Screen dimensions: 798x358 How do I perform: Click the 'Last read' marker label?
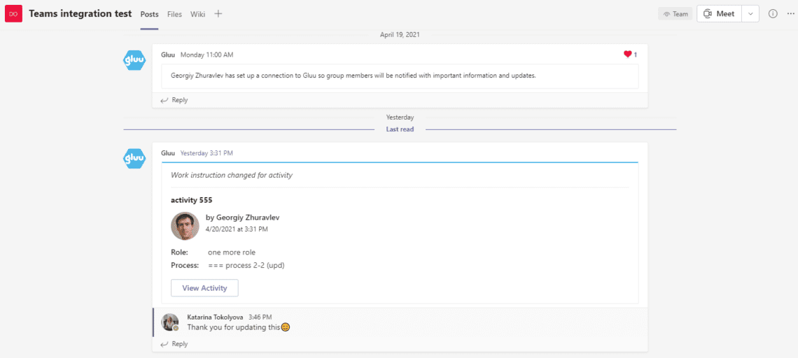400,129
